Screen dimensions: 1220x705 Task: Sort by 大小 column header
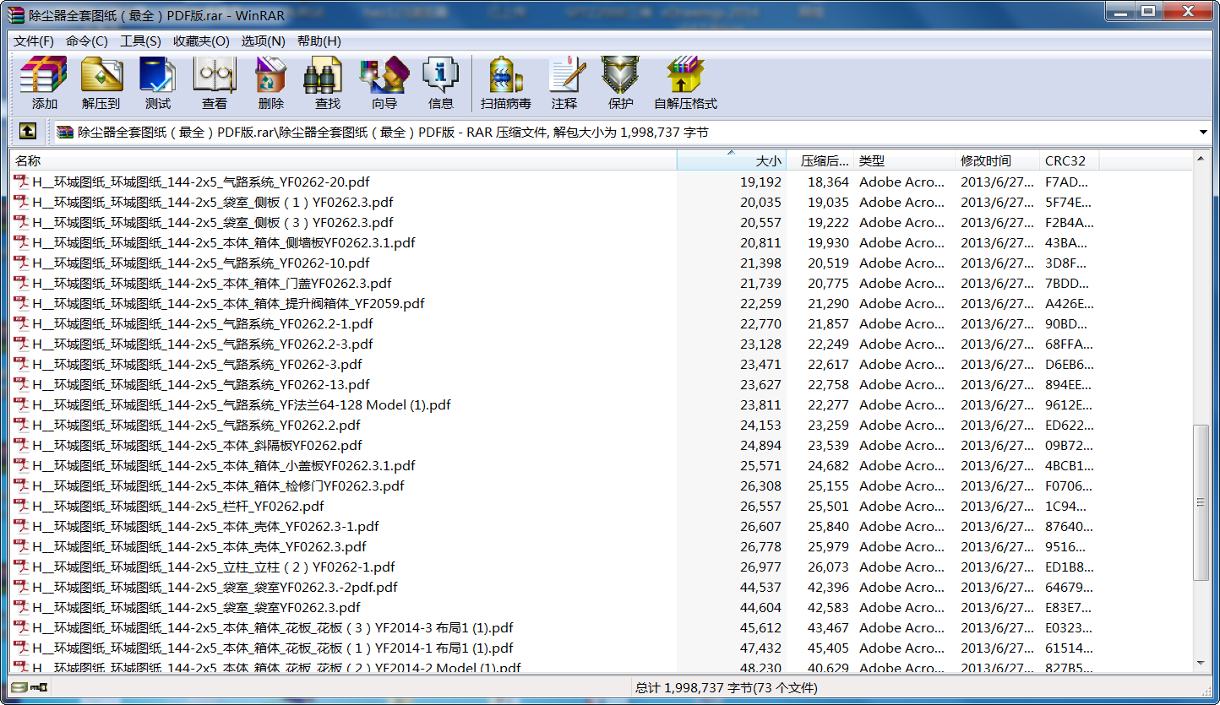732,160
